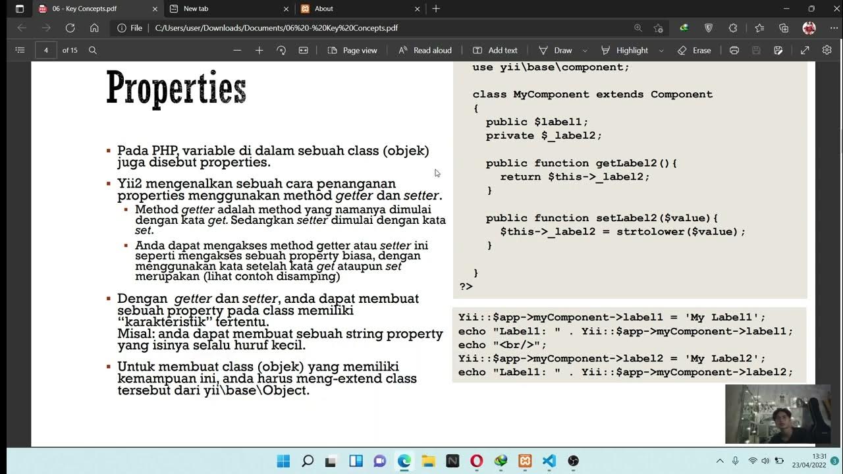Click the page number input field
The width and height of the screenshot is (843, 474).
pyautogui.click(x=45, y=50)
